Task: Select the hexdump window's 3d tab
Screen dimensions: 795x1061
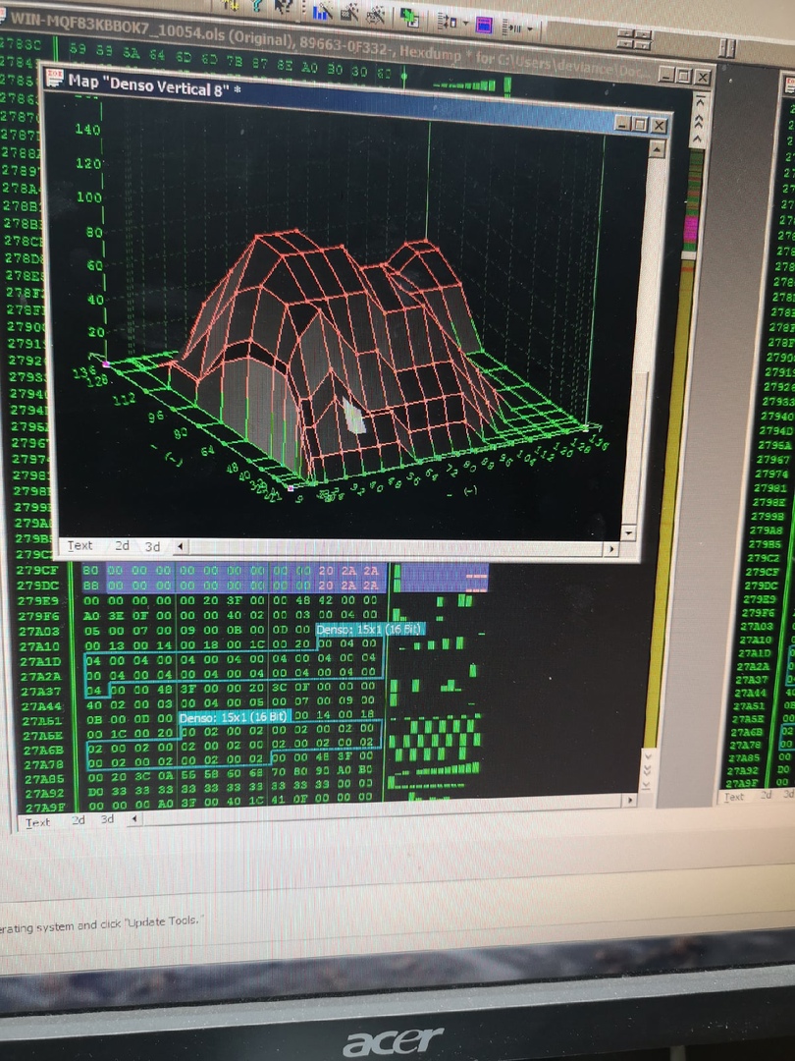Action: click(x=107, y=819)
